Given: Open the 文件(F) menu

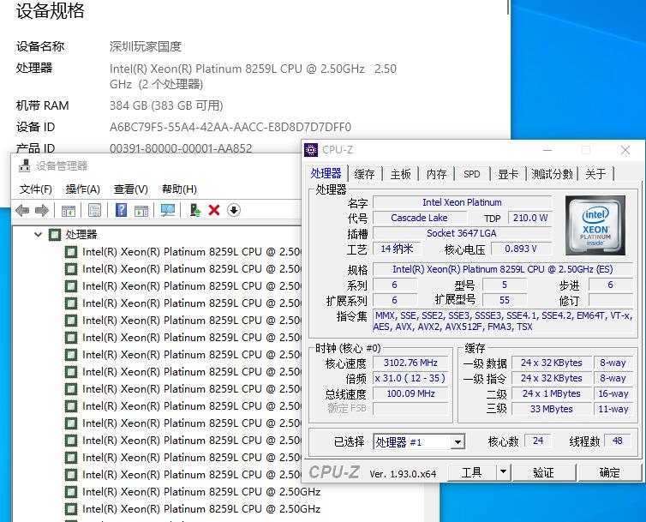Looking at the screenshot, I should pyautogui.click(x=36, y=189).
